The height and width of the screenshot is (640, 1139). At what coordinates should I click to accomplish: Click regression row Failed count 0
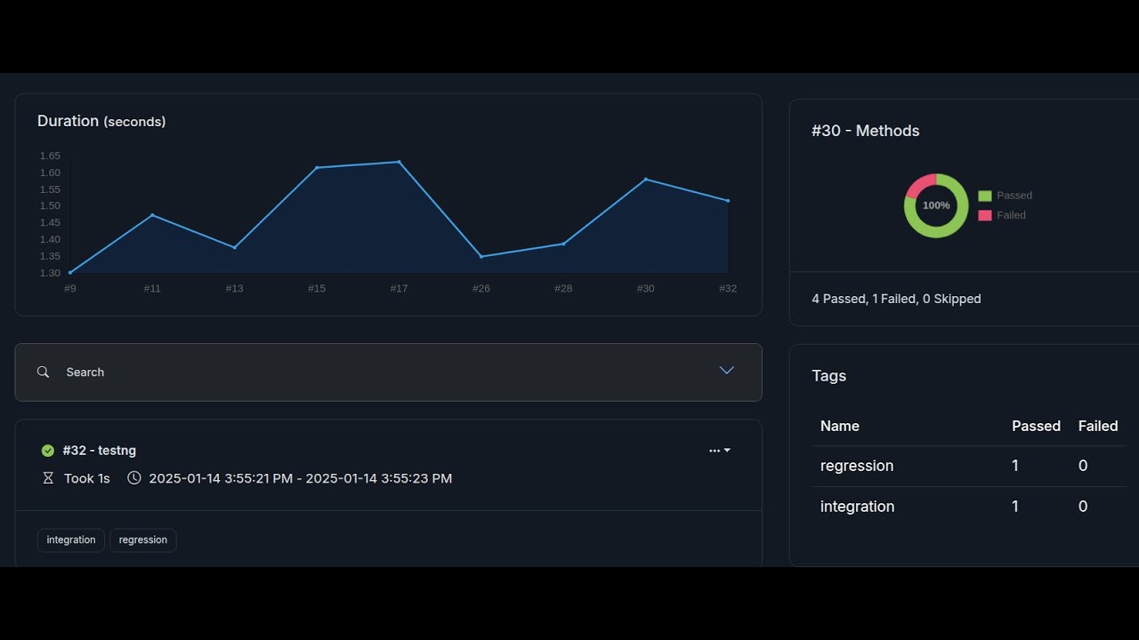[1083, 466]
